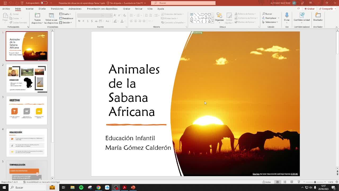Open the Transiciones tab
The height and width of the screenshot is (191, 339).
[57, 9]
